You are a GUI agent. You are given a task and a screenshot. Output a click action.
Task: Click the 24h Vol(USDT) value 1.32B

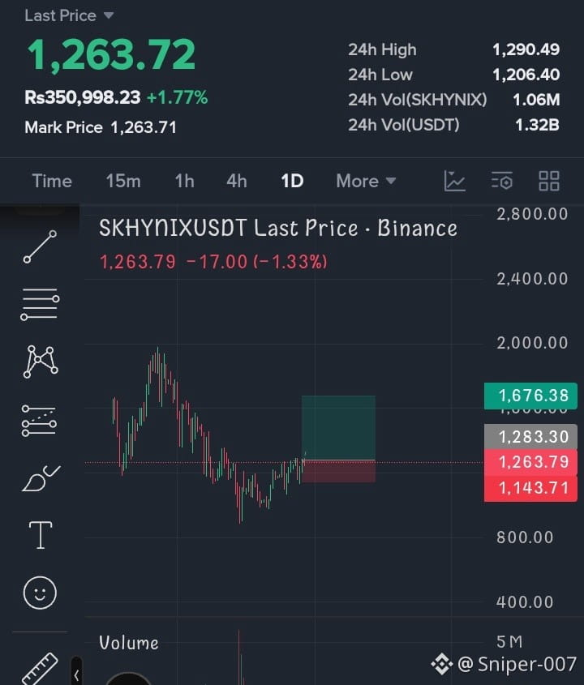click(537, 125)
